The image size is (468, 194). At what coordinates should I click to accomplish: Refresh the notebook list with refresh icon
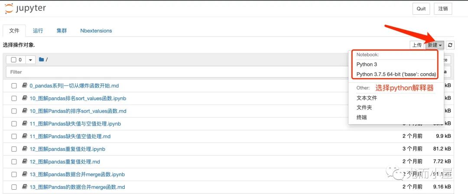[450, 45]
